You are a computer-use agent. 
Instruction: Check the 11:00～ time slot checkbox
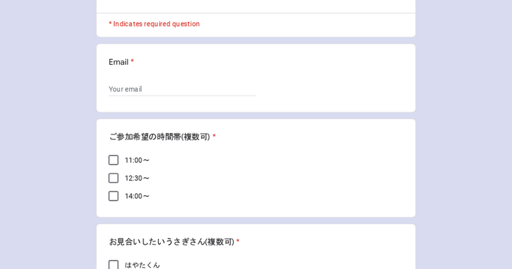point(113,160)
